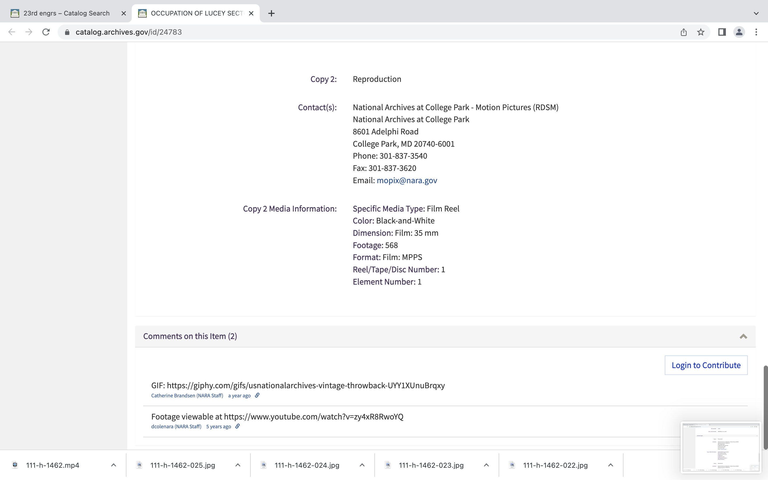Screen dimensions: 768x480
Task: Expand options for 111-h-1462.mp4 download
Action: tap(114, 465)
